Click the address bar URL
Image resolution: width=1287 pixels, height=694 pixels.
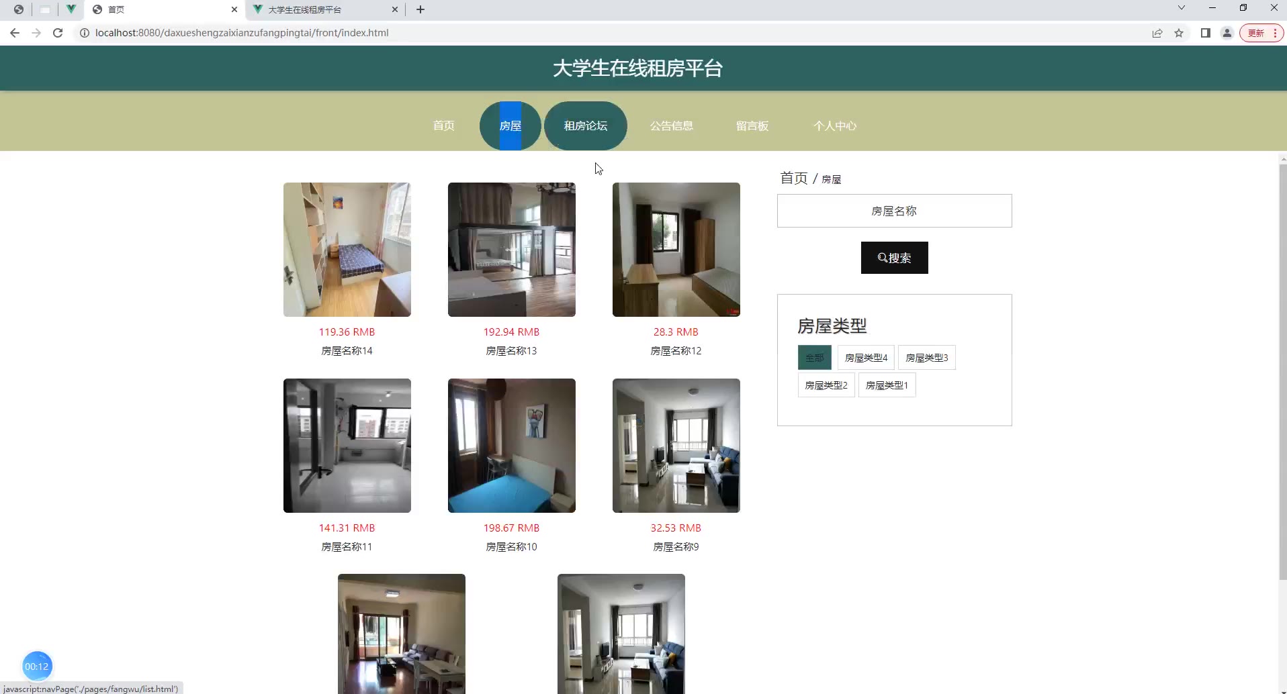242,33
